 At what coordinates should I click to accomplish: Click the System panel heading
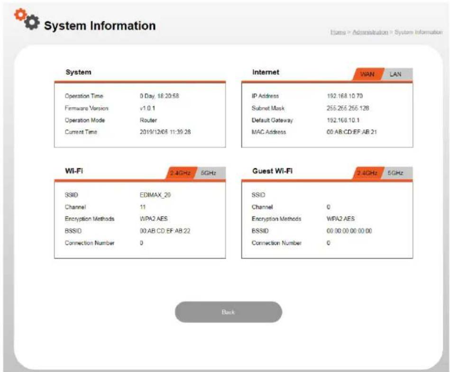(78, 72)
